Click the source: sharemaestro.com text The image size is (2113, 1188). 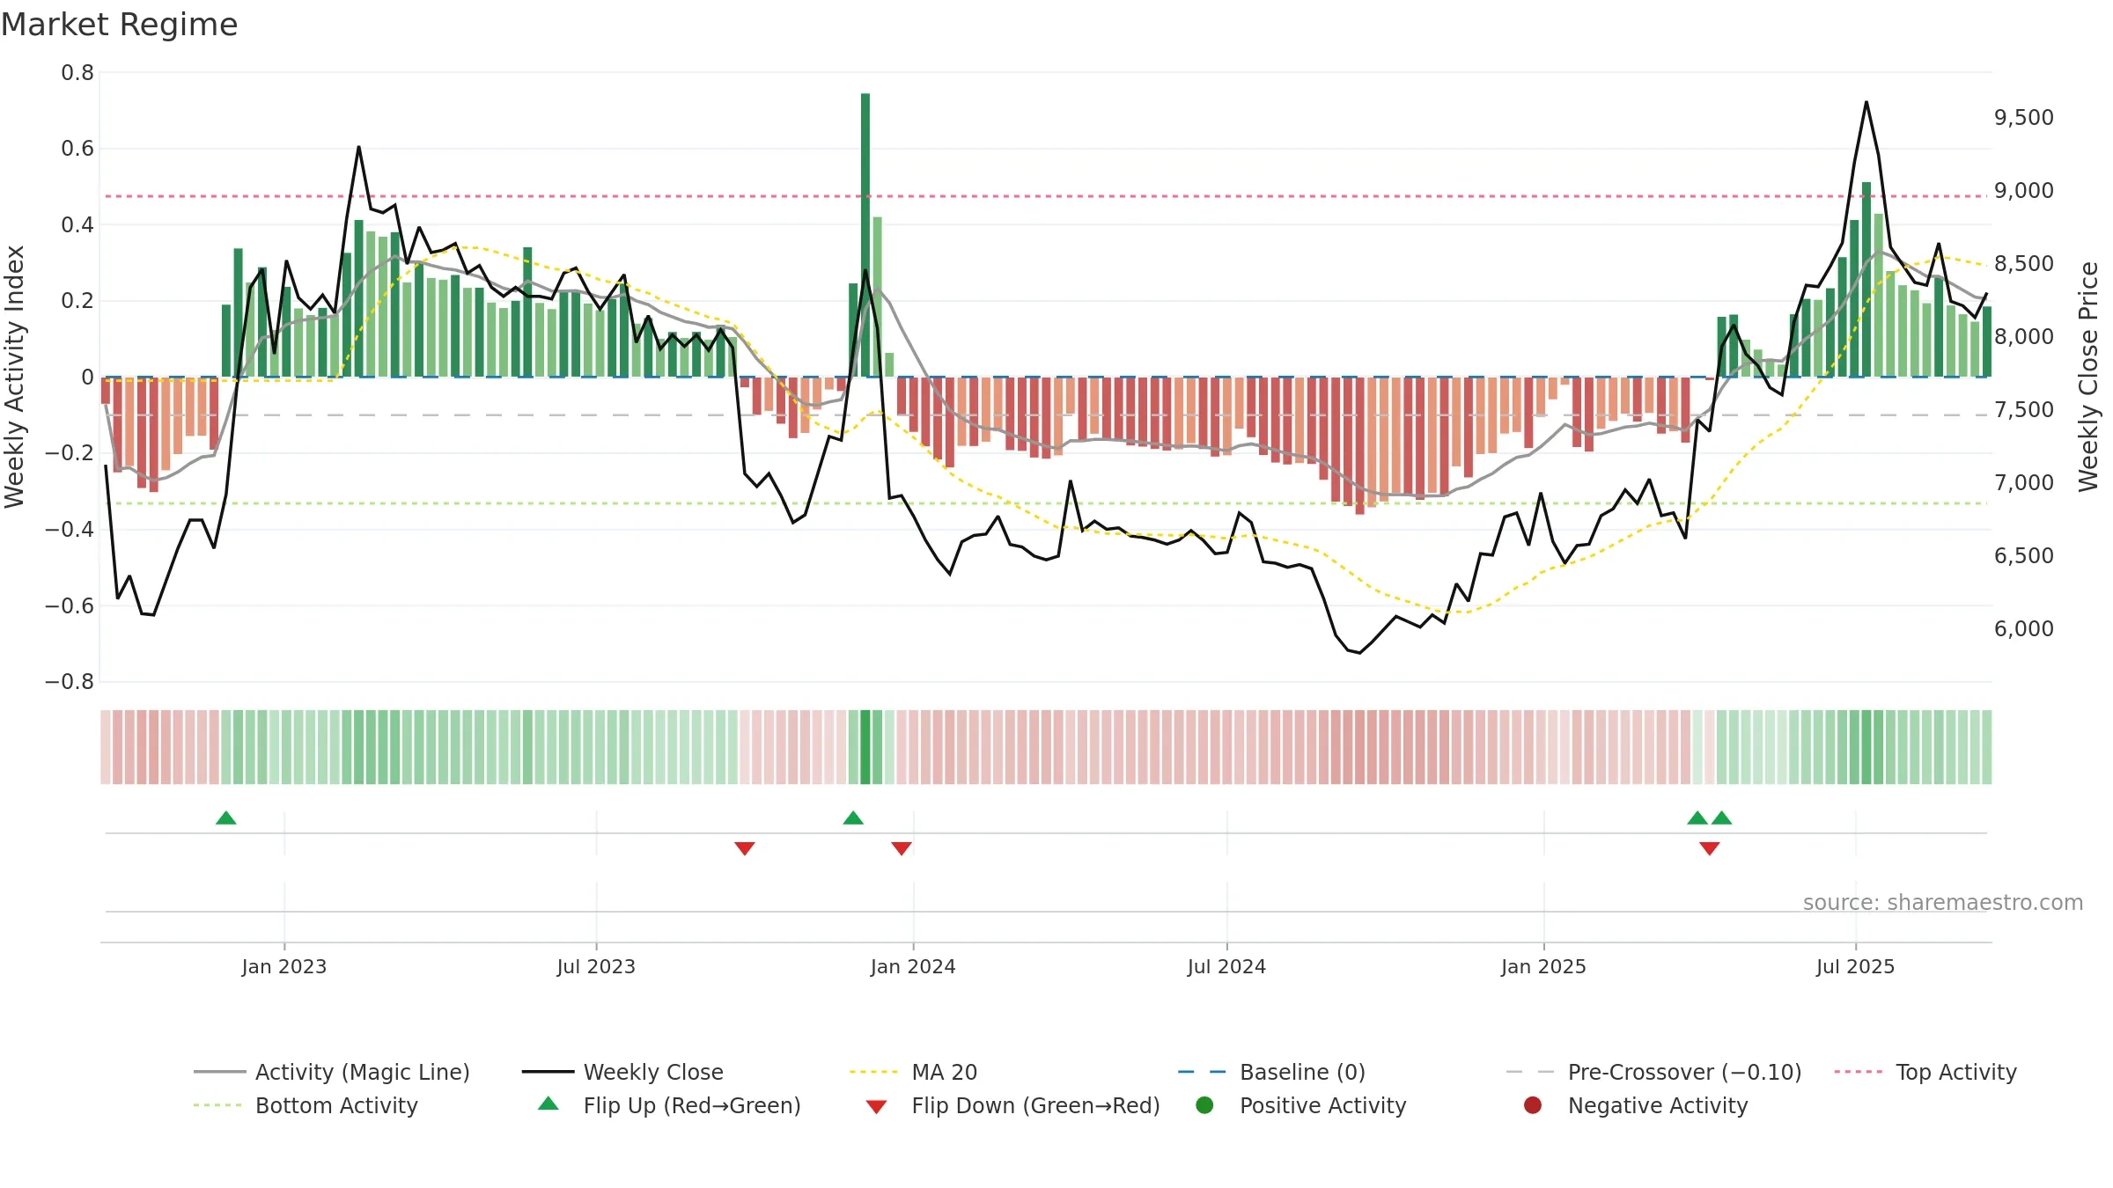(x=1943, y=903)
